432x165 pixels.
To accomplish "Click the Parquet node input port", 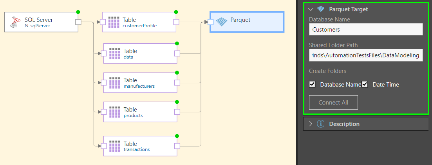I will tap(211, 22).
